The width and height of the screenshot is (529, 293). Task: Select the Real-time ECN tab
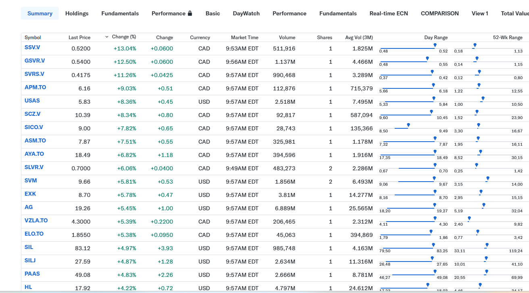pyautogui.click(x=388, y=13)
